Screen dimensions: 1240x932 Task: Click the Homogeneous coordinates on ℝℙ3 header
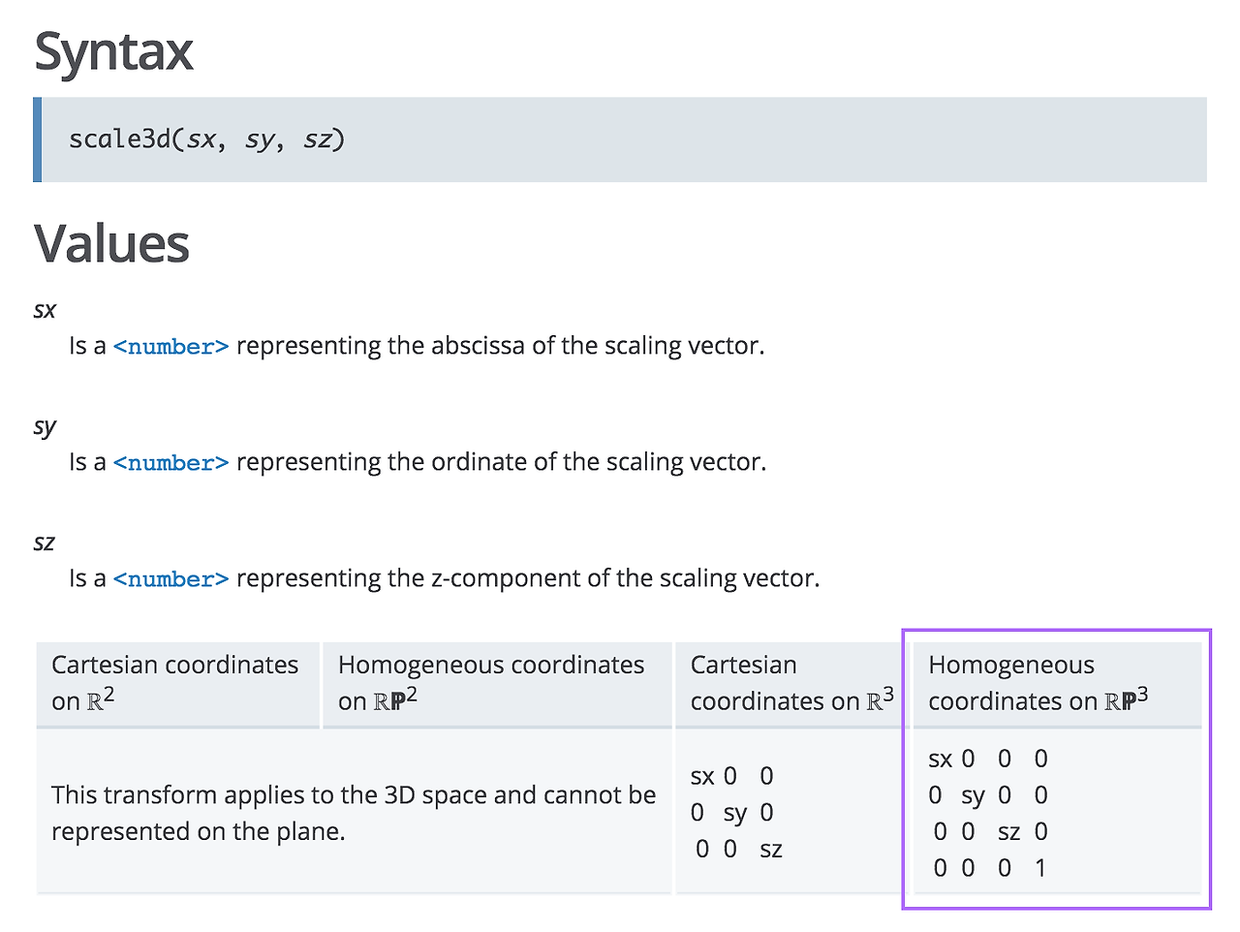click(1057, 683)
